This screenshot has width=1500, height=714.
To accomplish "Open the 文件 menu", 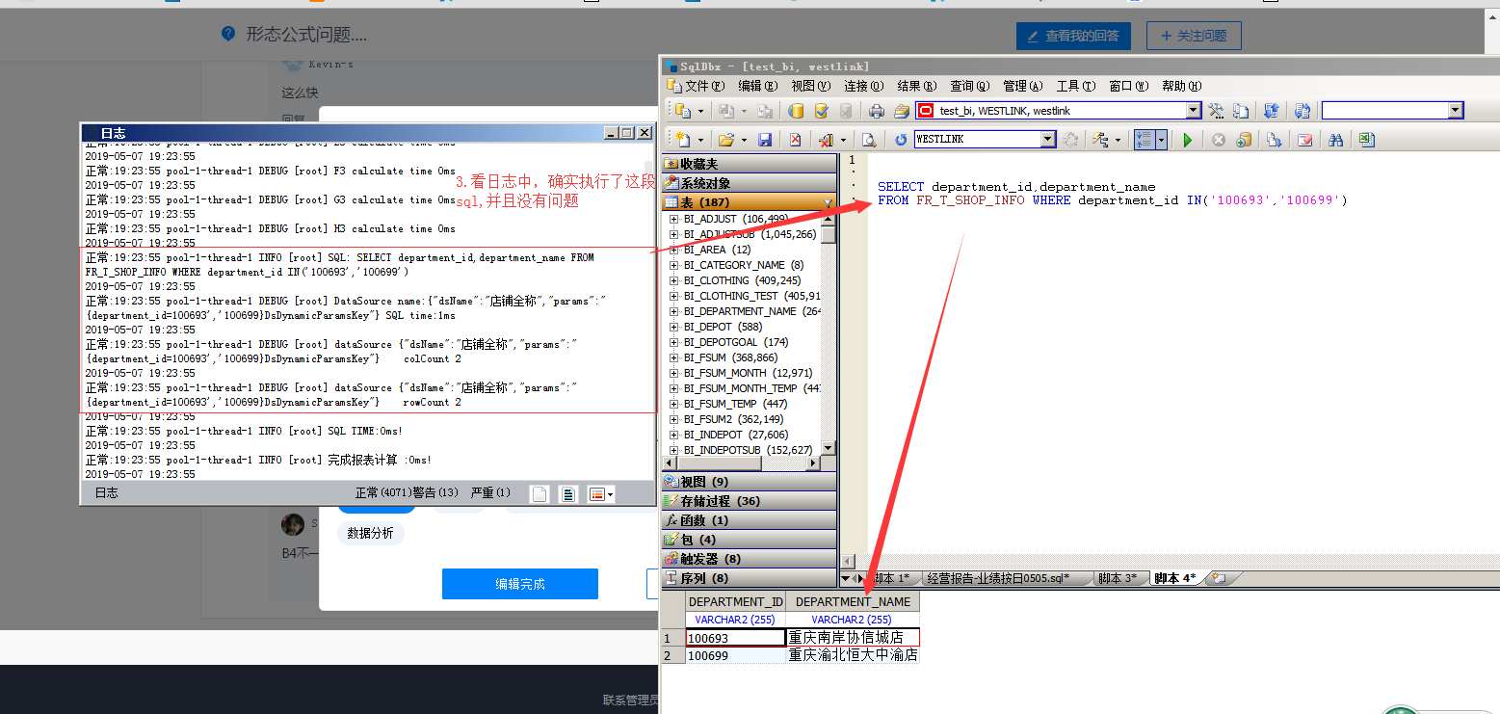I will [x=703, y=86].
